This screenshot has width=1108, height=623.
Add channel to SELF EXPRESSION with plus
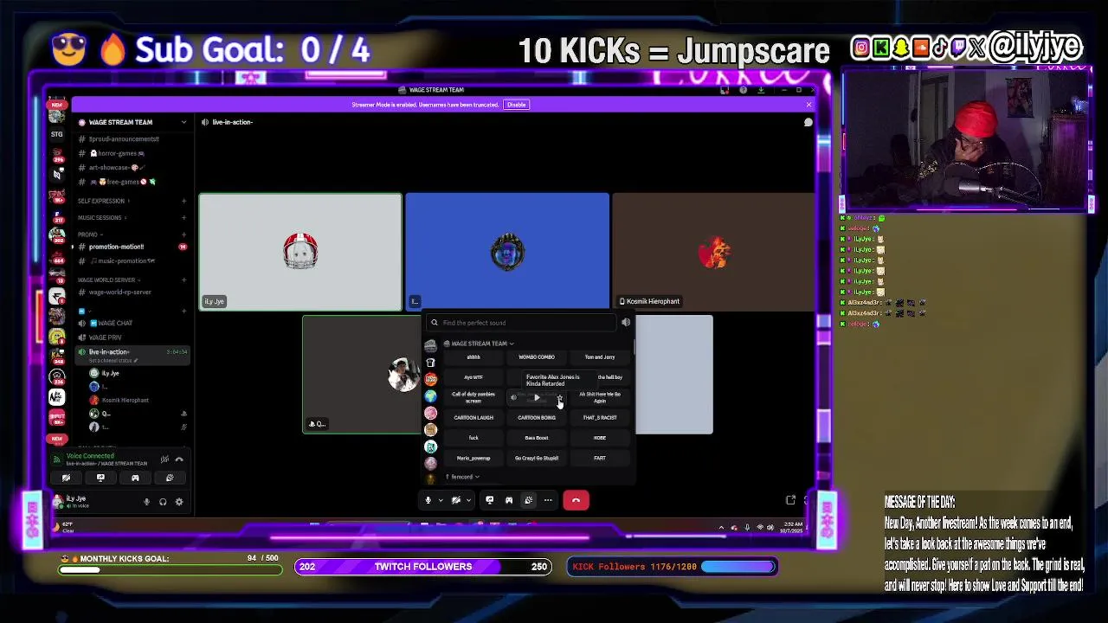pos(184,201)
